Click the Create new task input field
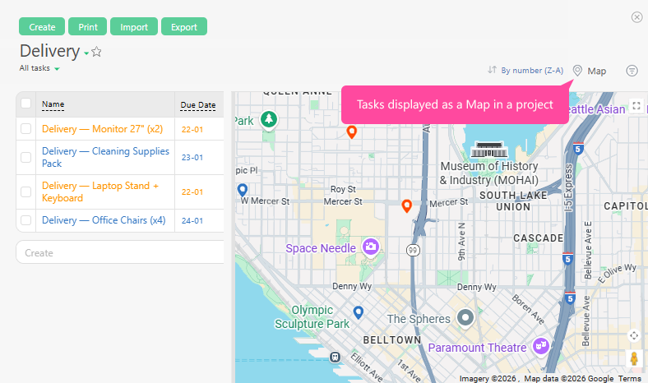The image size is (648, 383). pyautogui.click(x=120, y=252)
